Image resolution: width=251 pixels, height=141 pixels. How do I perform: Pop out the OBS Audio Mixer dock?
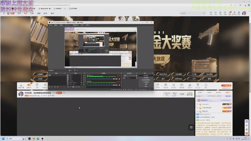pos(121,73)
